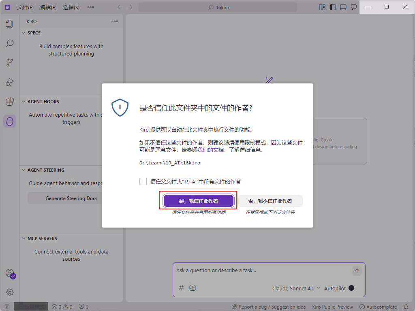Viewport: 415px width, 311px height.
Task: Open the Search view in sidebar
Action: click(9, 43)
